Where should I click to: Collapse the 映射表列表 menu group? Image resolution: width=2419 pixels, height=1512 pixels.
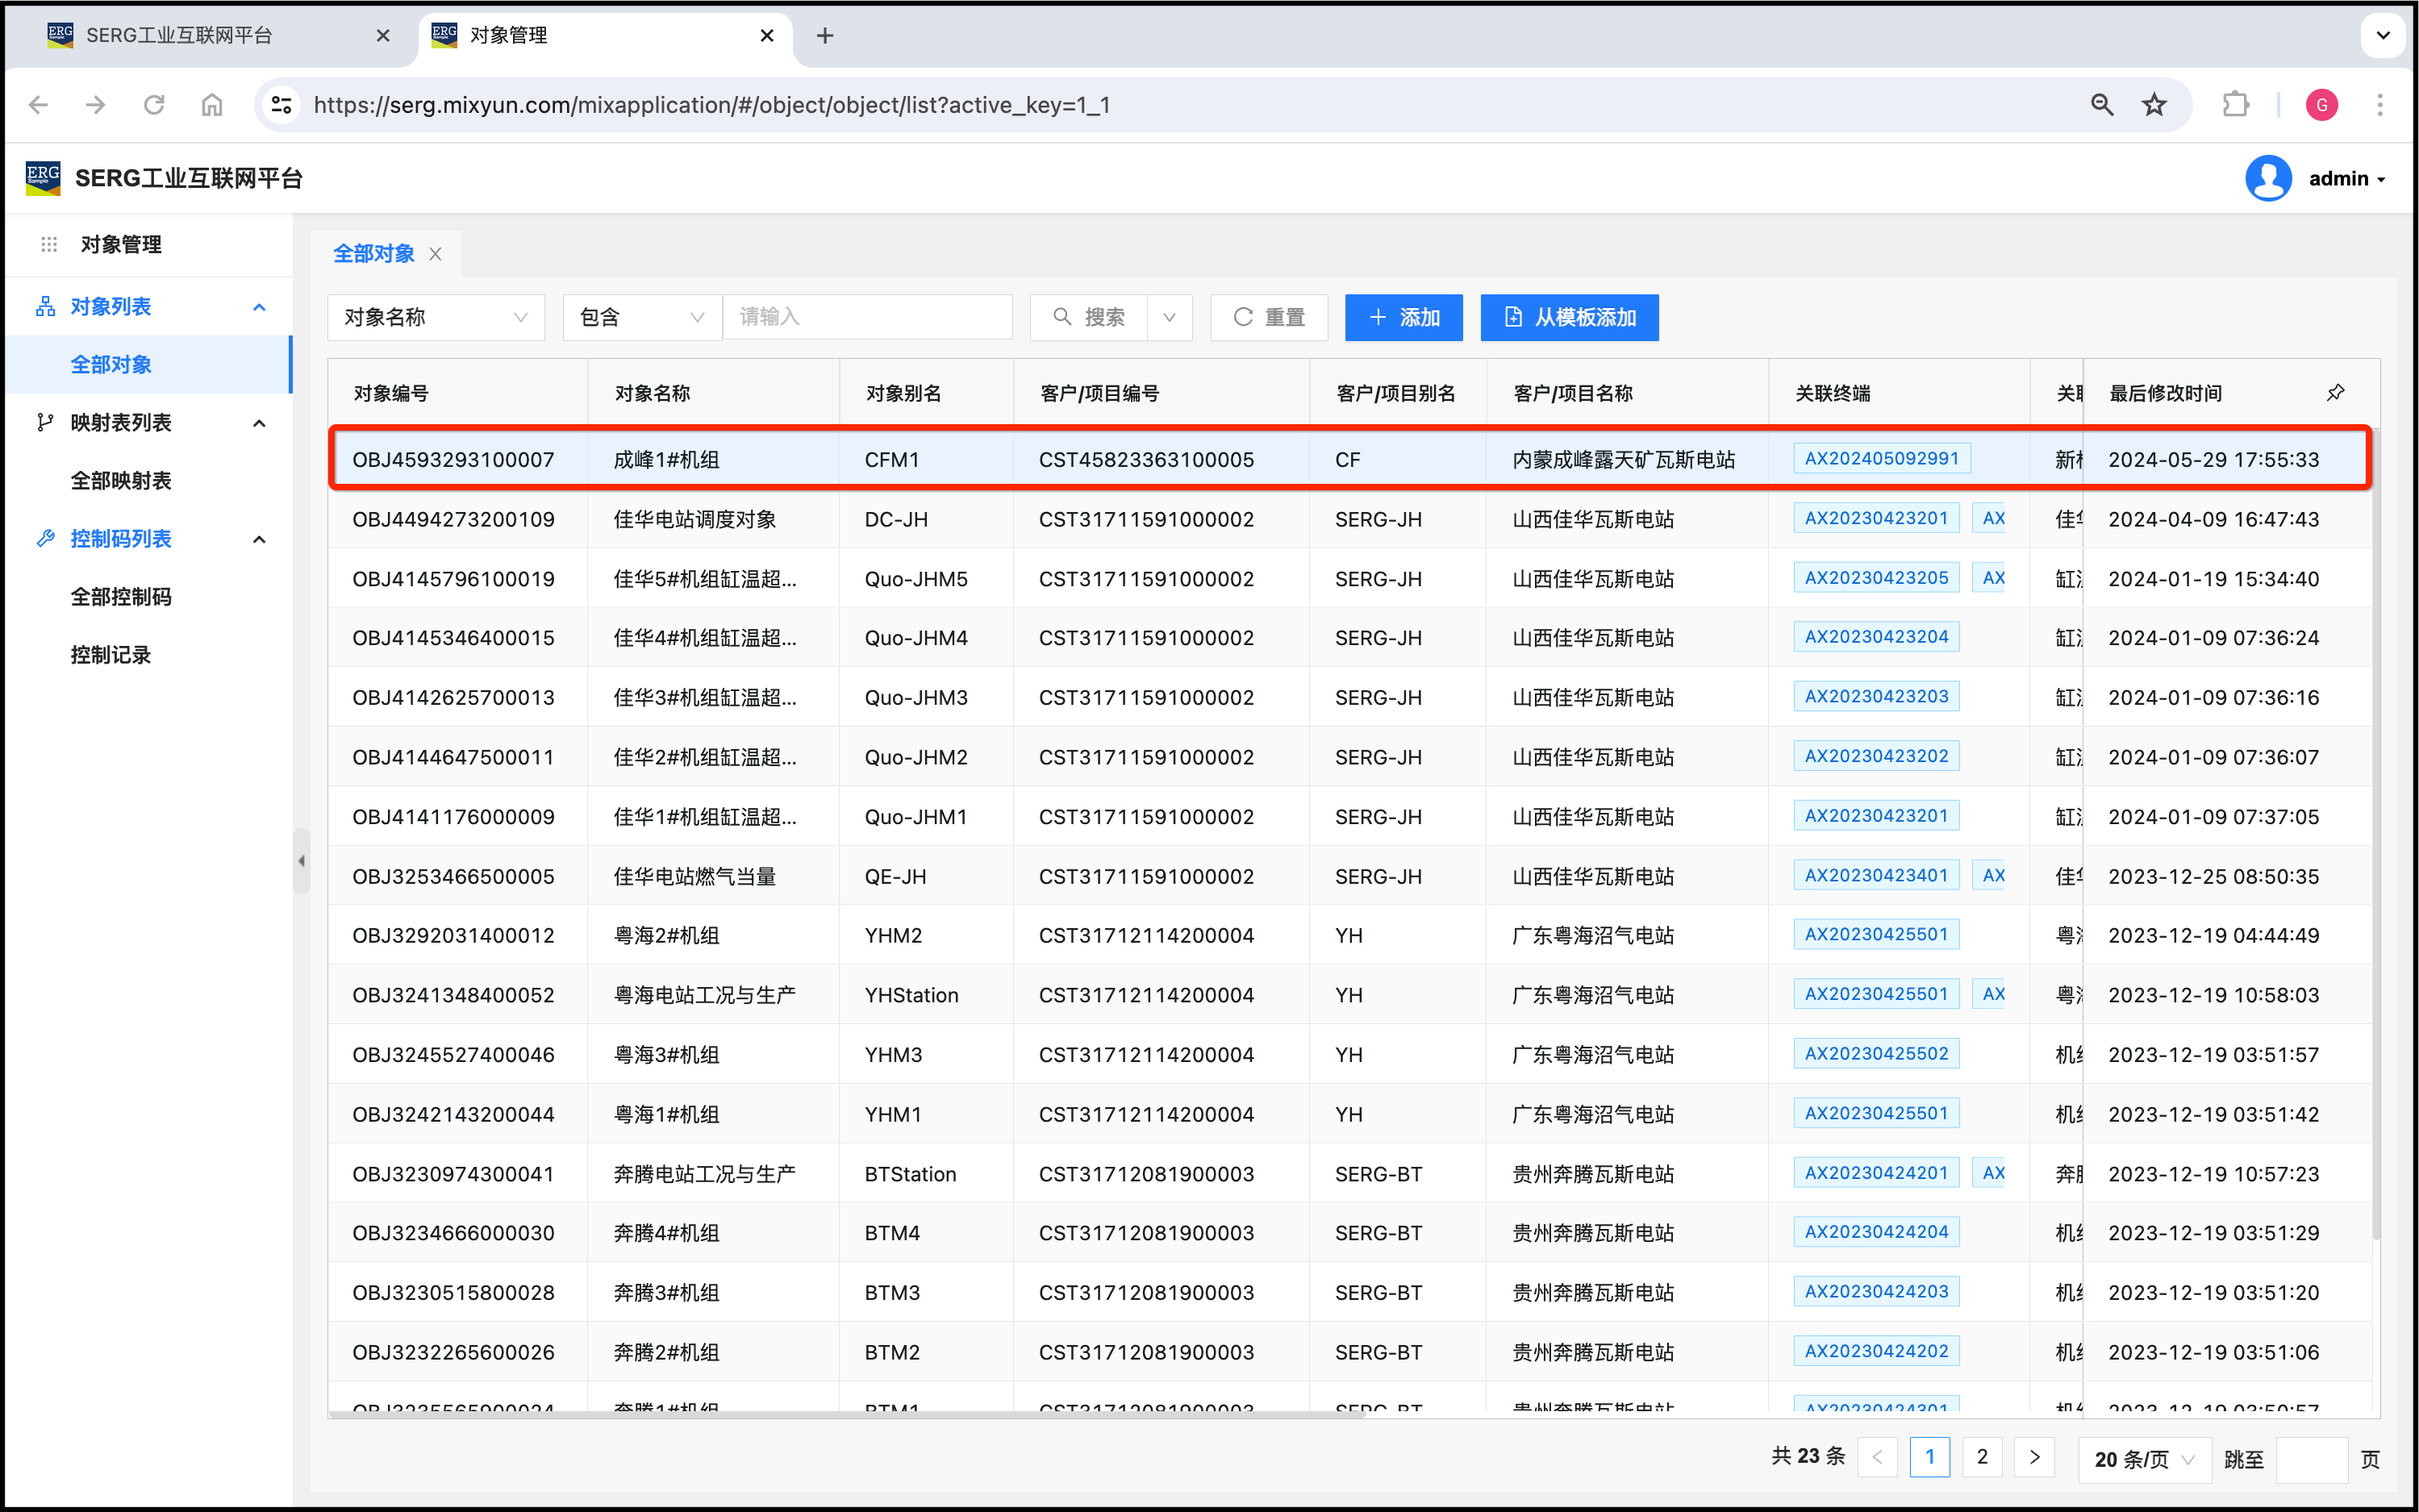coord(259,423)
